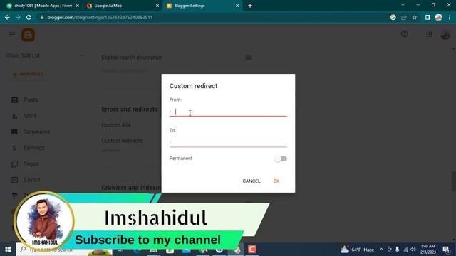
Task: Open Pages in the sidebar
Action: click(31, 164)
